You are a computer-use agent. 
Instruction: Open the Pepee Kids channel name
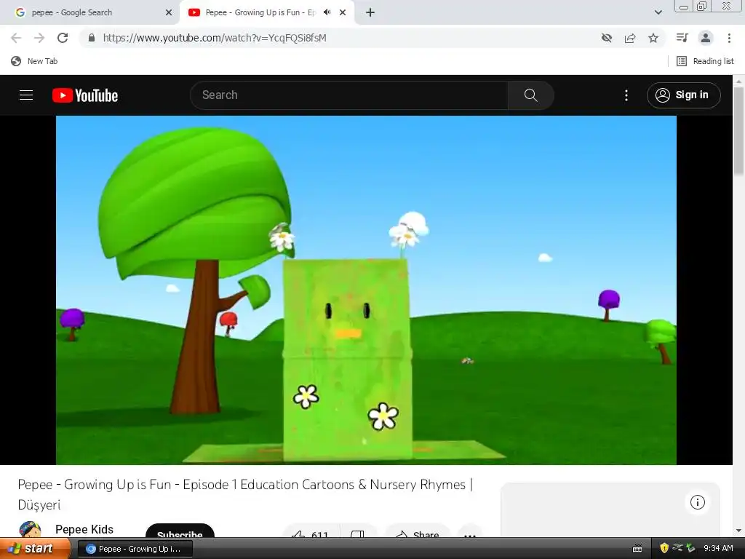click(x=84, y=530)
